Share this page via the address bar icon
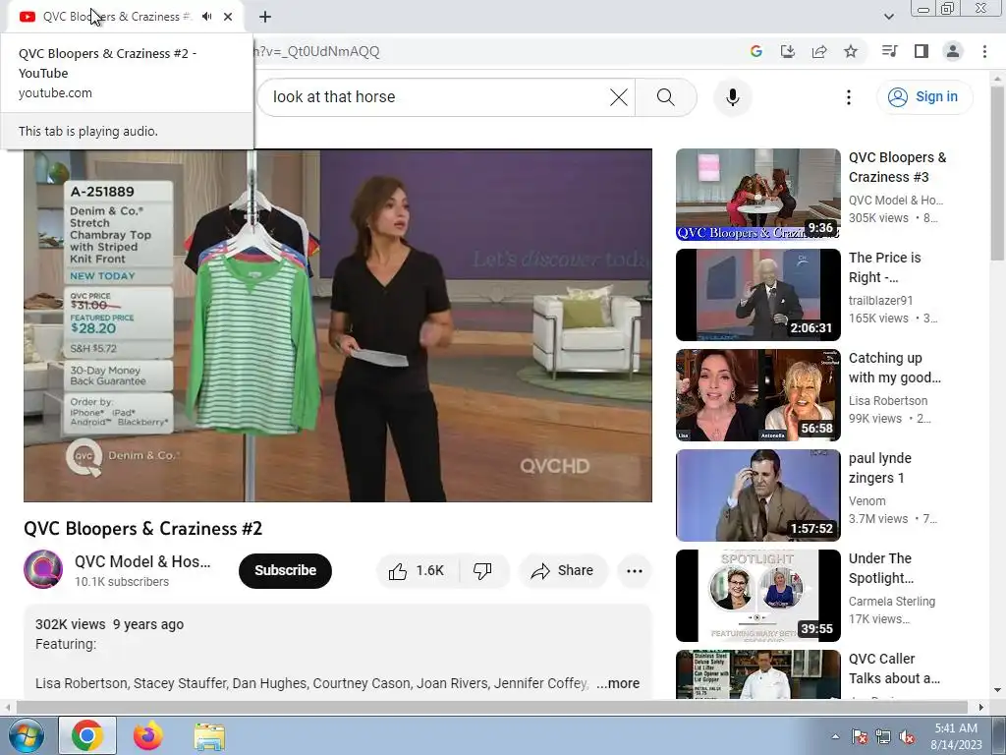This screenshot has width=1006, height=755. (x=819, y=51)
